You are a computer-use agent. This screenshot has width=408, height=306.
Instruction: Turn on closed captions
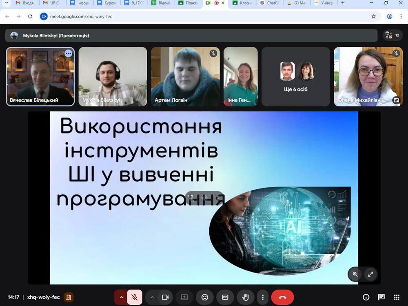coord(225,297)
